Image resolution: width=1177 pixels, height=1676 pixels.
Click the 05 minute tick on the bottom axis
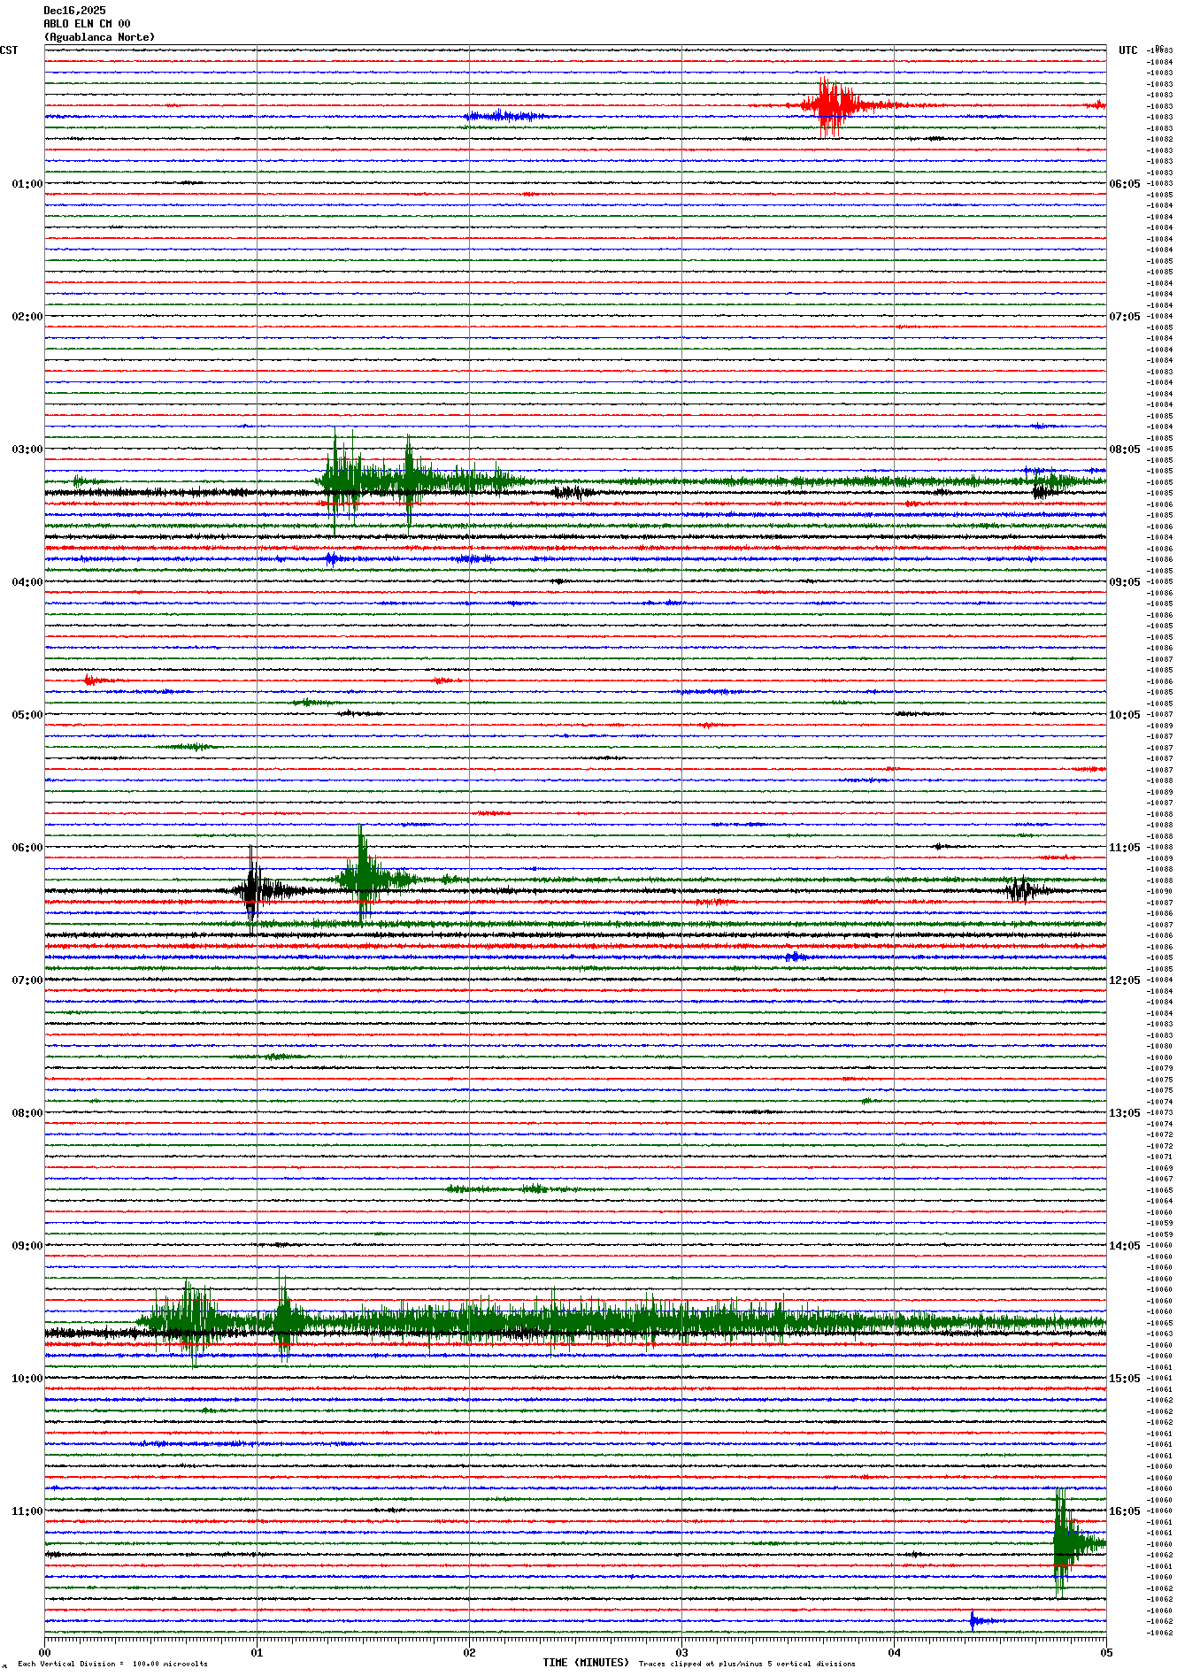tap(1105, 1652)
